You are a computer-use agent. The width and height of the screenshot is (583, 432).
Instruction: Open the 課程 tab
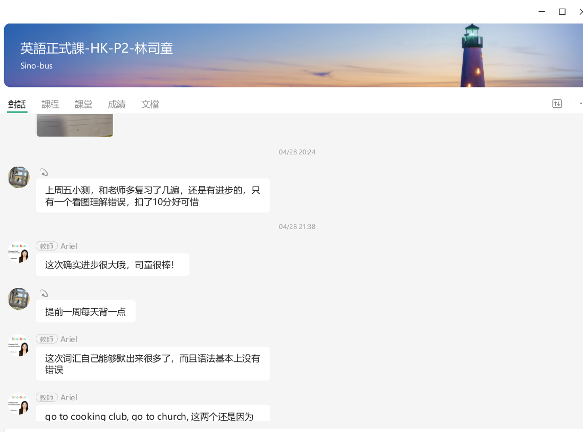pos(50,104)
